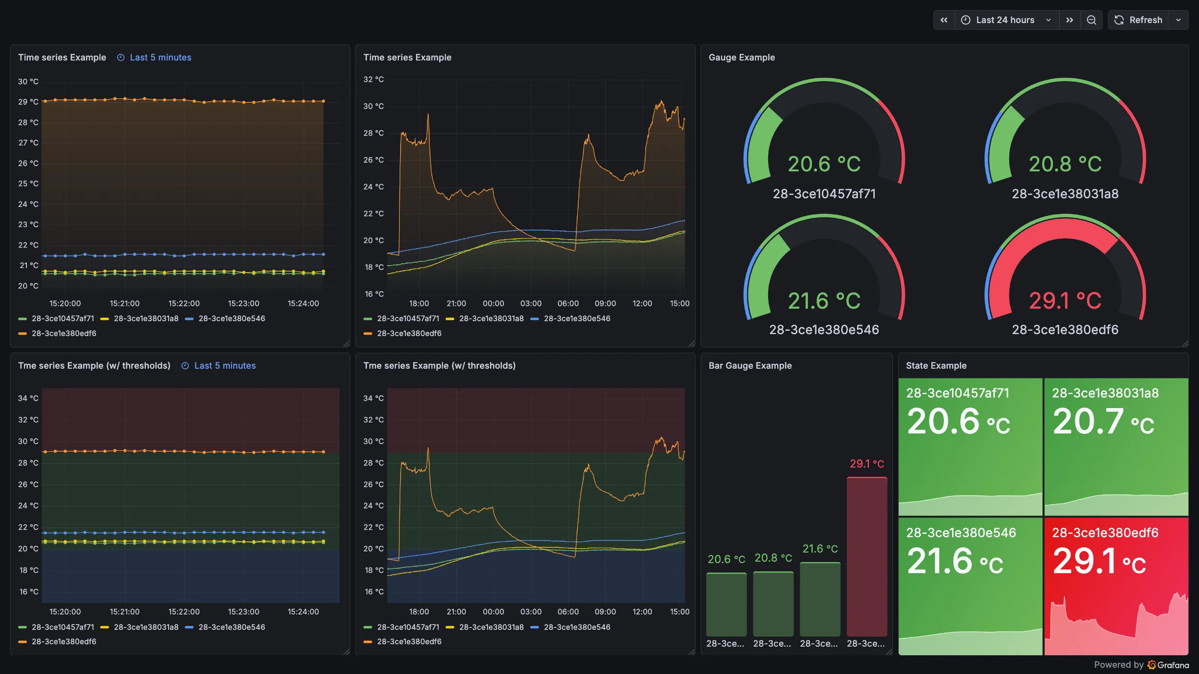This screenshot has width=1199, height=674.
Task: Click green color swatch of 28-3ce10457af71 in bottom-left legend
Action: 23,627
